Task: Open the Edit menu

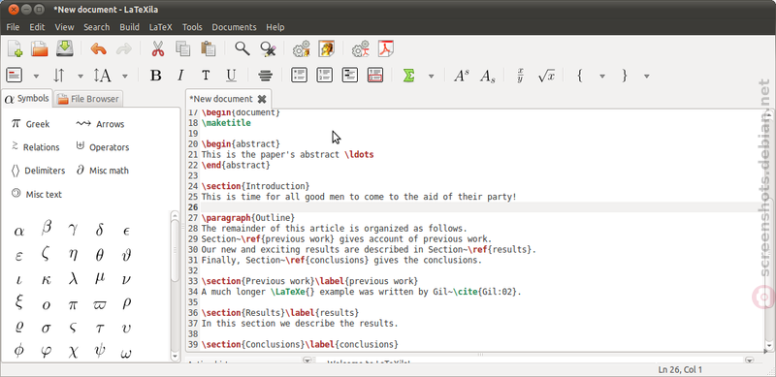Action: [x=37, y=27]
